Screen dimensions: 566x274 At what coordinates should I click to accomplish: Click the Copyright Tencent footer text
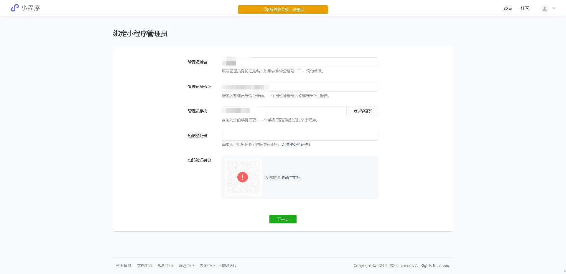pos(402,265)
